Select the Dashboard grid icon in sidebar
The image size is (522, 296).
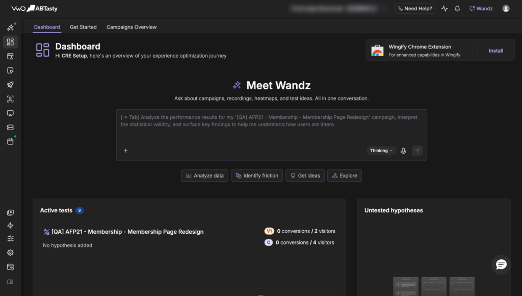click(10, 42)
